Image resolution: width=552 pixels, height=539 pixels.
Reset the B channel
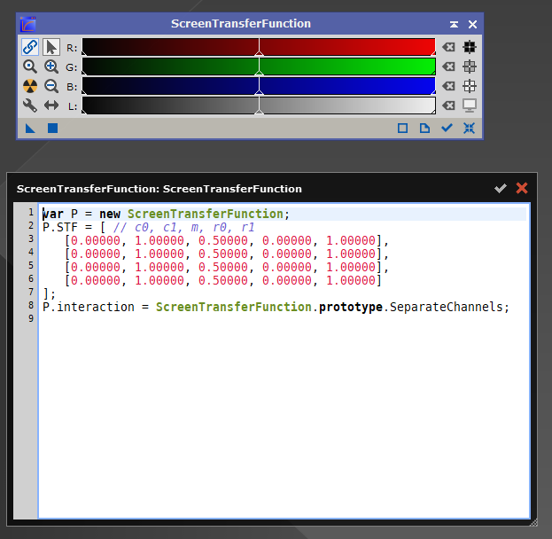point(448,86)
